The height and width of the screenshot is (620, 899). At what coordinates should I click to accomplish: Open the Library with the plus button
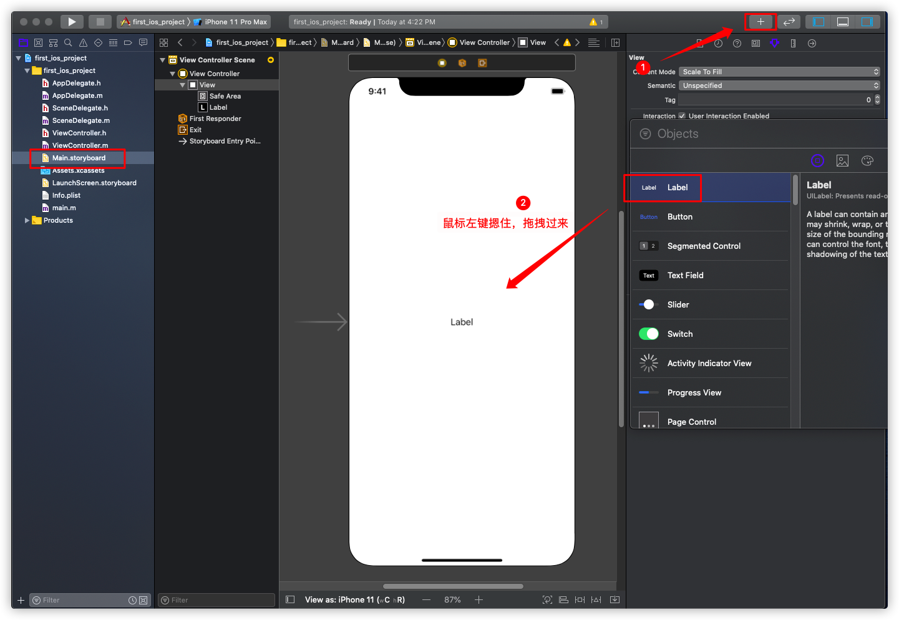click(761, 22)
